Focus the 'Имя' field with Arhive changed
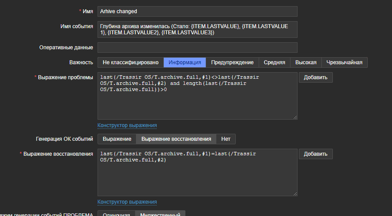The image size is (392, 216). 197,11
